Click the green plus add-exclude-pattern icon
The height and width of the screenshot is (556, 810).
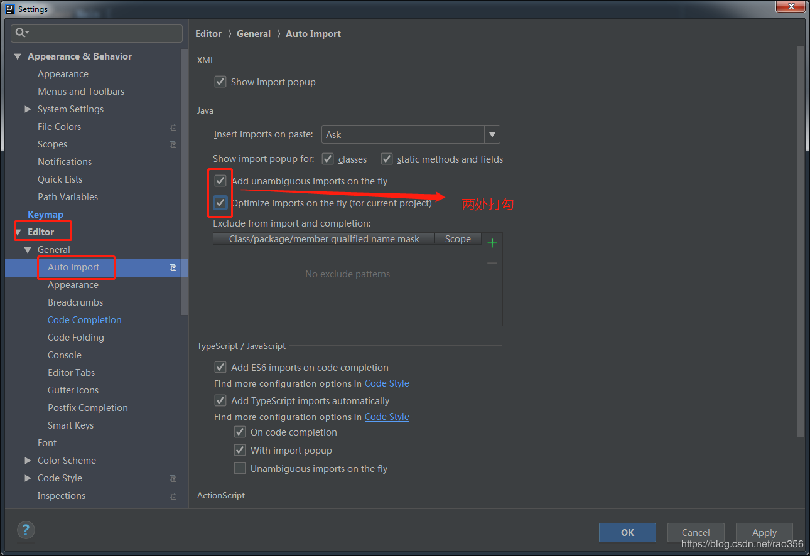492,243
